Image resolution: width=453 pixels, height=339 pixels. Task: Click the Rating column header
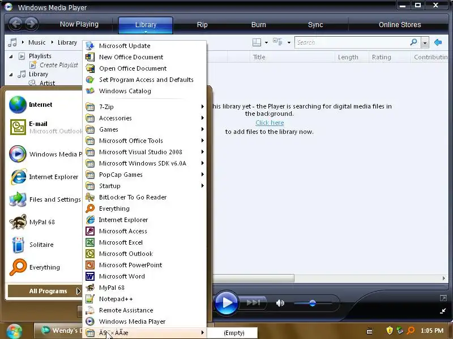coord(390,57)
